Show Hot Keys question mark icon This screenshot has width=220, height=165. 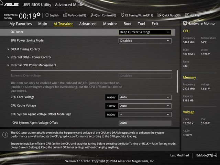(187, 15)
